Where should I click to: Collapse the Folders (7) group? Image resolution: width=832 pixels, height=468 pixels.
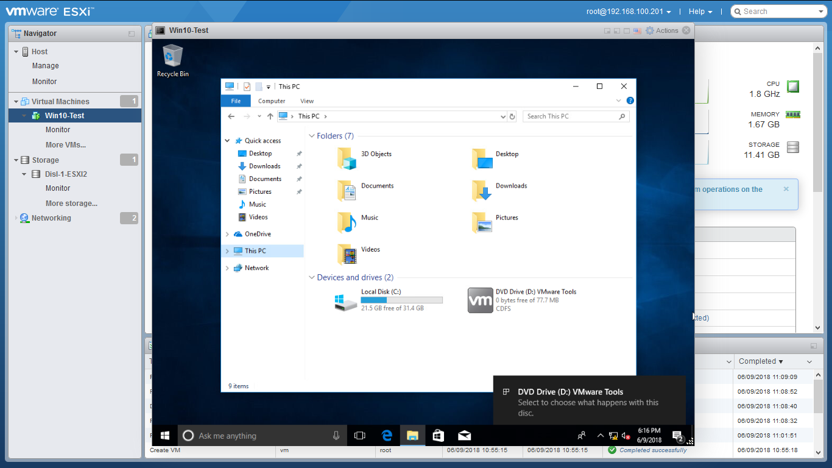(x=312, y=136)
